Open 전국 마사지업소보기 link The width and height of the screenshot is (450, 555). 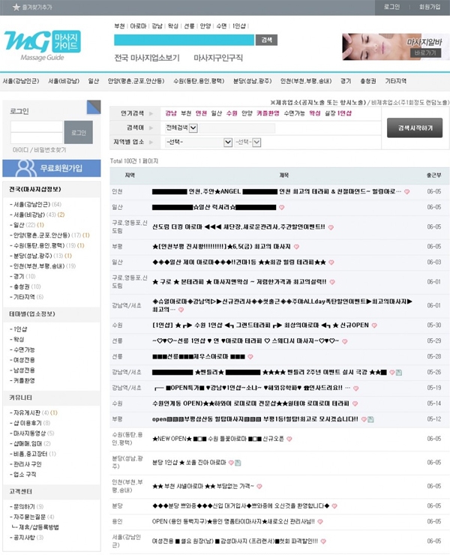point(147,58)
